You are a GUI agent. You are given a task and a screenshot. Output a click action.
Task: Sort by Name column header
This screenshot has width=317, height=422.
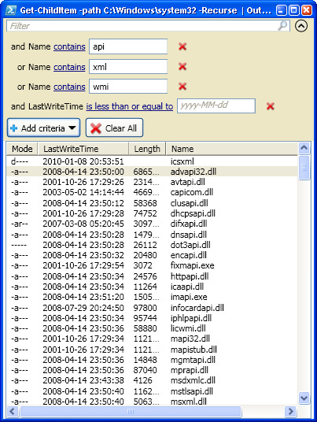pos(232,149)
